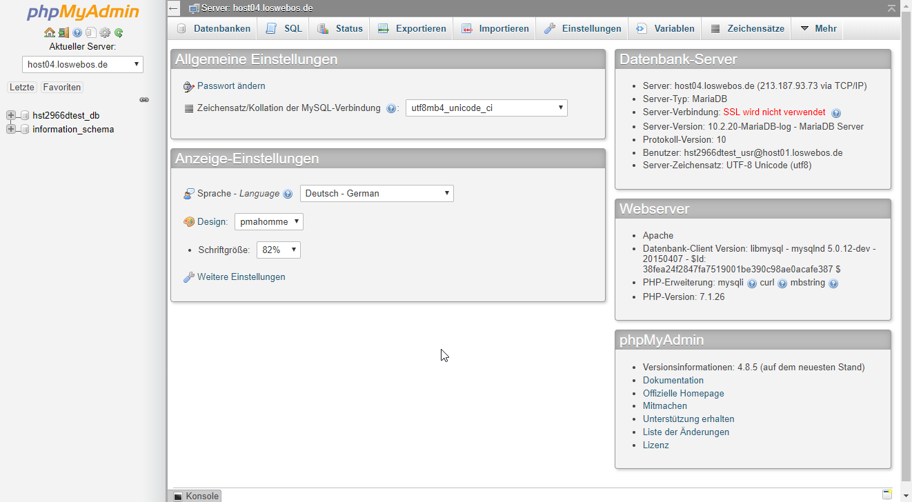Expand the hst2966dtest_db database tree
Image resolution: width=912 pixels, height=502 pixels.
(x=11, y=115)
